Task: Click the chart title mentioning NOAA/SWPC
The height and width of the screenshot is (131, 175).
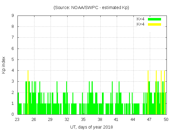Action: point(91,8)
